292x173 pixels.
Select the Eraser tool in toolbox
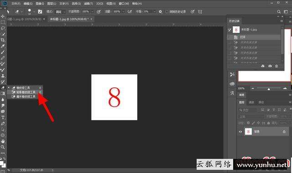3,87
